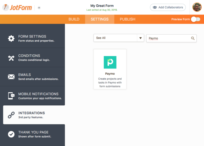The image size is (204, 146).
Task: Click the search field containing Paymo
Action: click(171, 38)
